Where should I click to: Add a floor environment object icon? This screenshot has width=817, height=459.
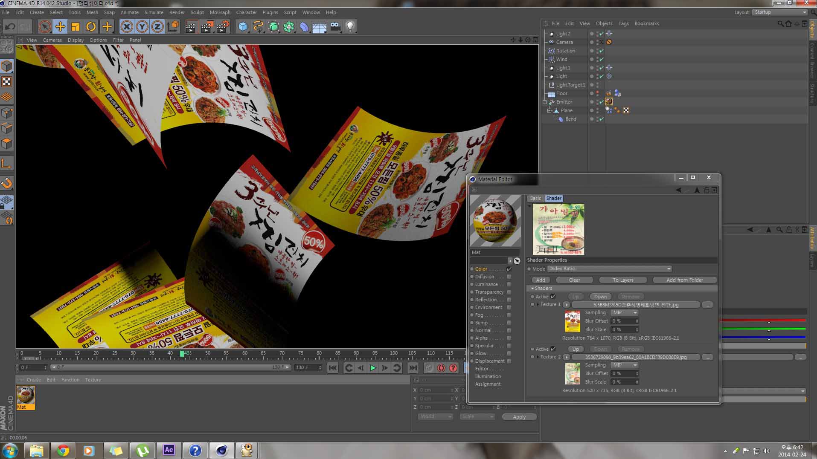pos(320,27)
